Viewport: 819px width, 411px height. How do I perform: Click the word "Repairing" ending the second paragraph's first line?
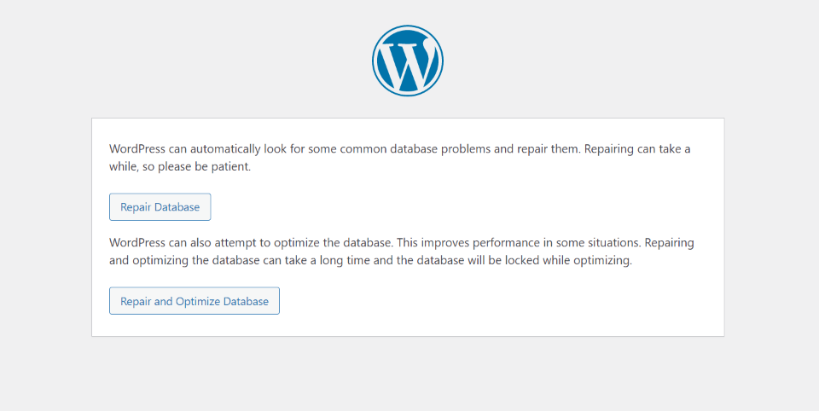click(668, 242)
